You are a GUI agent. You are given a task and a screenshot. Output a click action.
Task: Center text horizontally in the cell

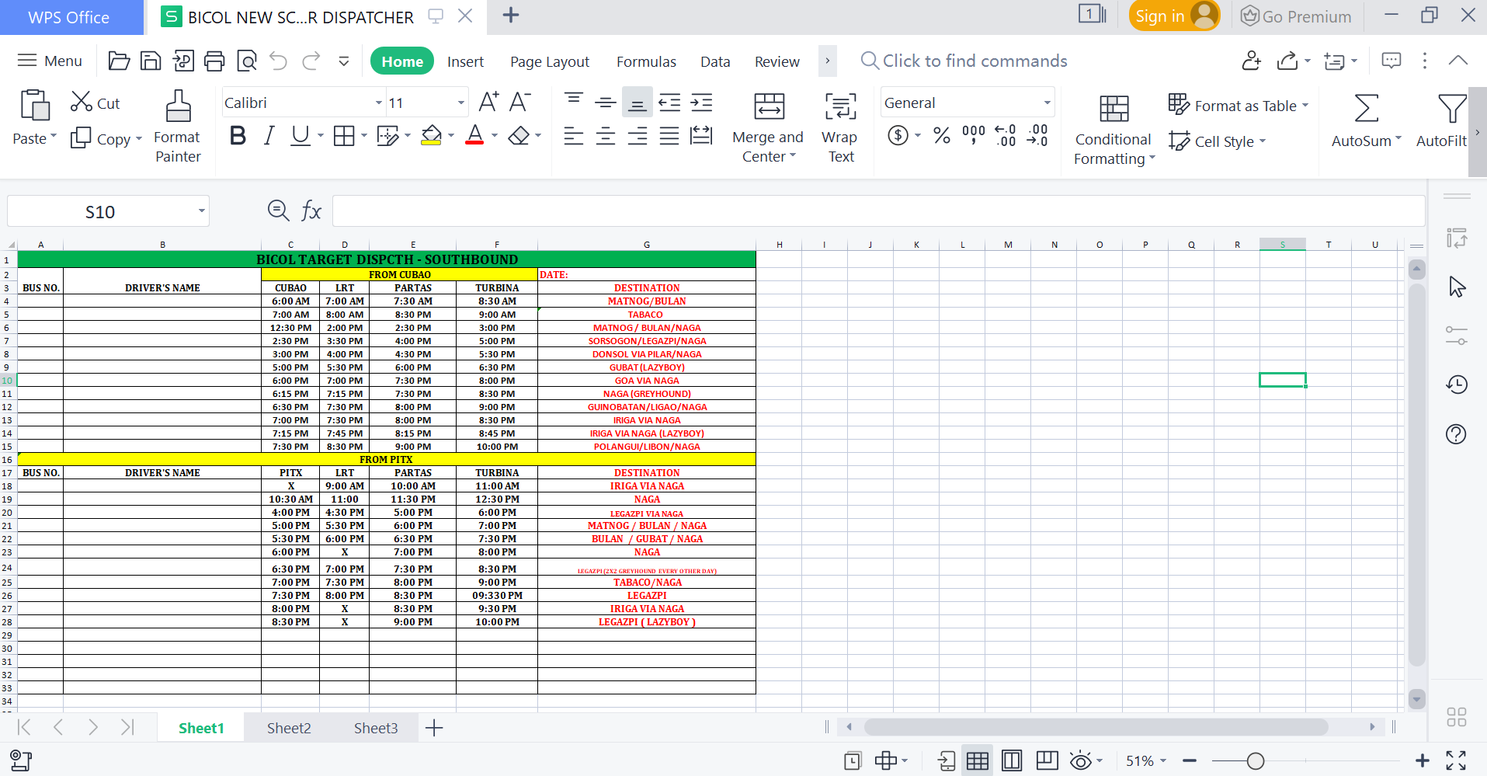[606, 137]
